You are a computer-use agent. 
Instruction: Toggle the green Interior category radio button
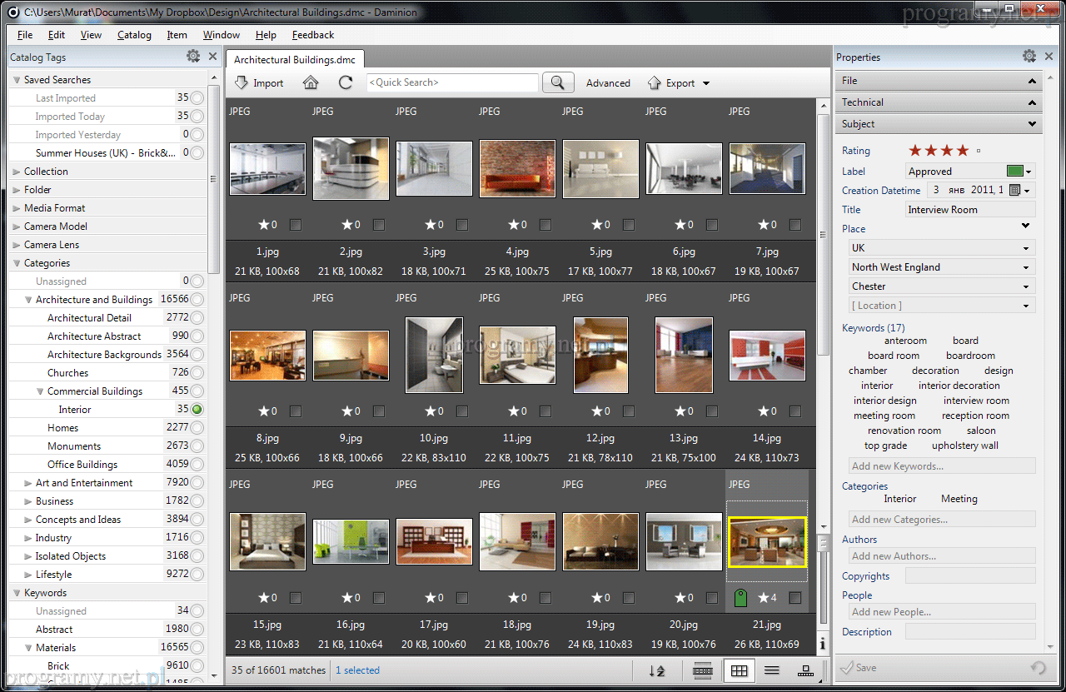tap(197, 410)
